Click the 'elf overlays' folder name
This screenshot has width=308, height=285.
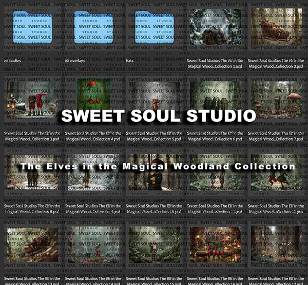point(75,61)
